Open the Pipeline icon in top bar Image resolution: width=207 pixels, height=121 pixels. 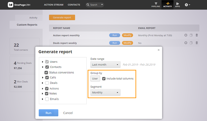pyautogui.click(x=156, y=5)
